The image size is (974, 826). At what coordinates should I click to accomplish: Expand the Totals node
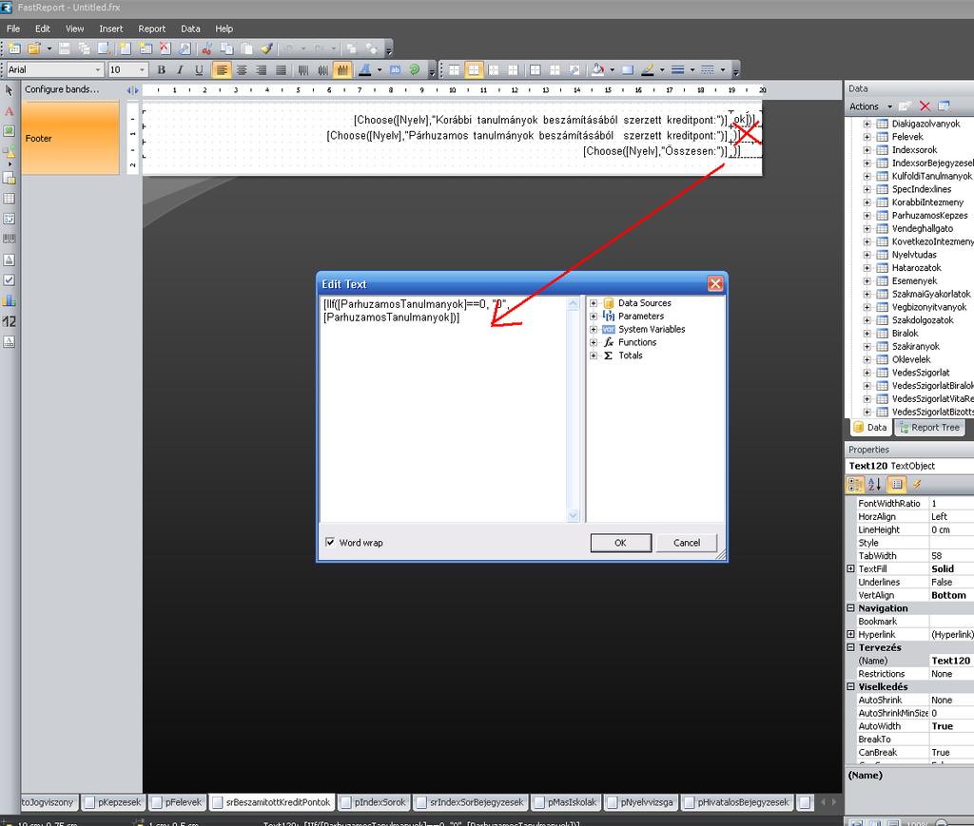(594, 355)
